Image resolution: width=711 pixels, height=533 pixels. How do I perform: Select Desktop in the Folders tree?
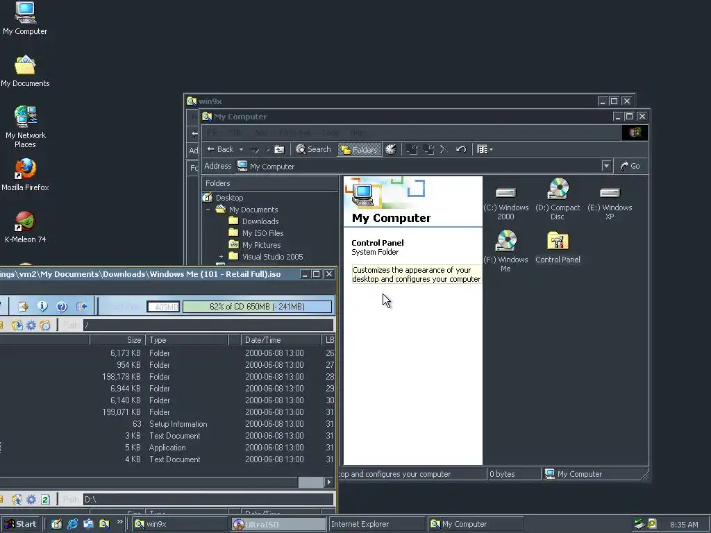(229, 198)
